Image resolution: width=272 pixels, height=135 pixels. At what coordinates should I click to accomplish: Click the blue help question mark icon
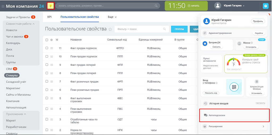pos(265,6)
